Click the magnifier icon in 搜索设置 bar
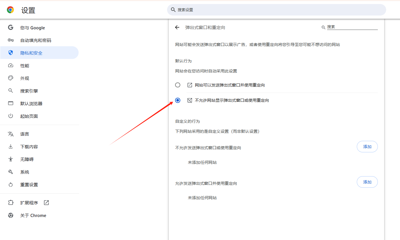 pyautogui.click(x=173, y=10)
